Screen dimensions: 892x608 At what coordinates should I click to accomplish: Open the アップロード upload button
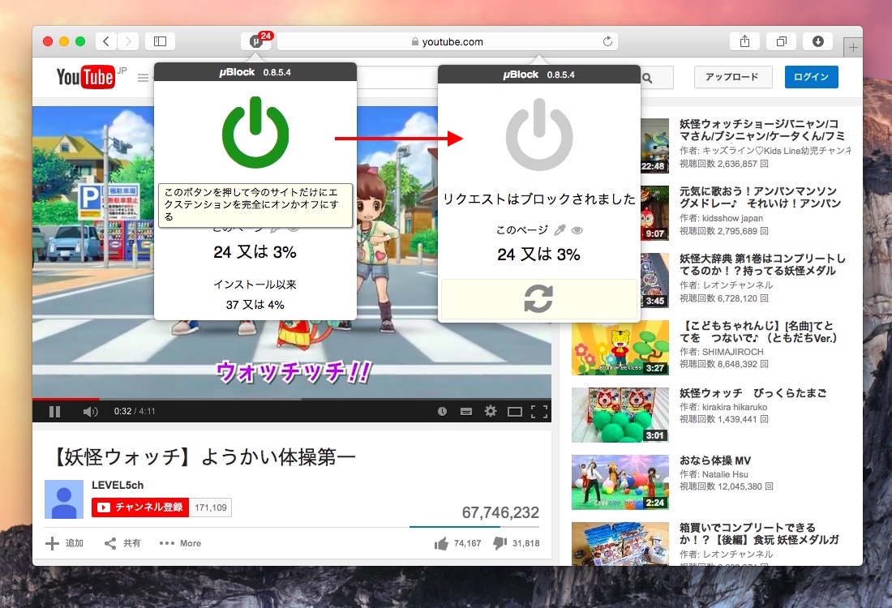click(733, 77)
